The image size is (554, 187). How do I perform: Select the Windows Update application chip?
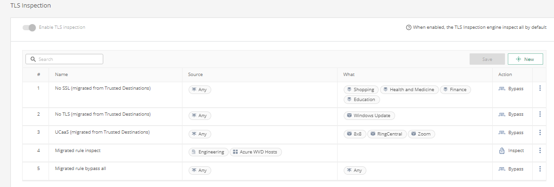pyautogui.click(x=369, y=115)
